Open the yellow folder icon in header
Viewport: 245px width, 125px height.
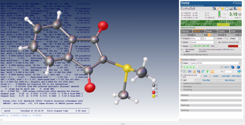click(x=222, y=9)
